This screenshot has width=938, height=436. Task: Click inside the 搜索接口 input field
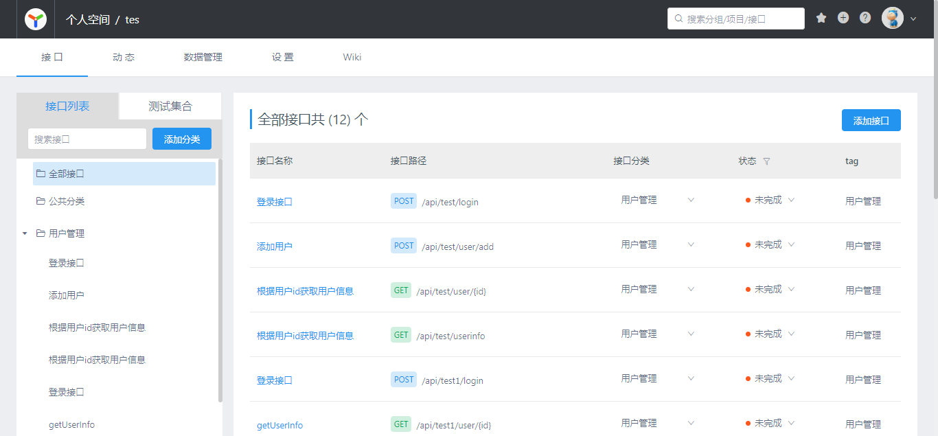point(87,138)
